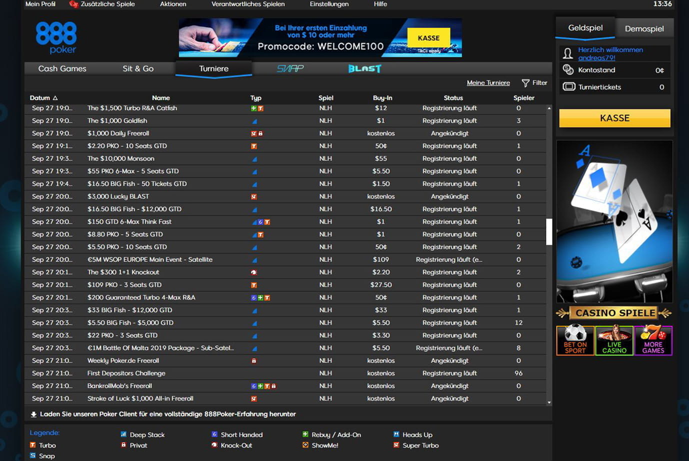Click the user avatar icon beside welcome text

coord(568,53)
